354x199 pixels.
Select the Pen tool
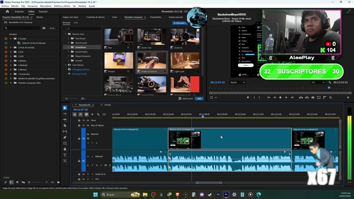point(65,137)
